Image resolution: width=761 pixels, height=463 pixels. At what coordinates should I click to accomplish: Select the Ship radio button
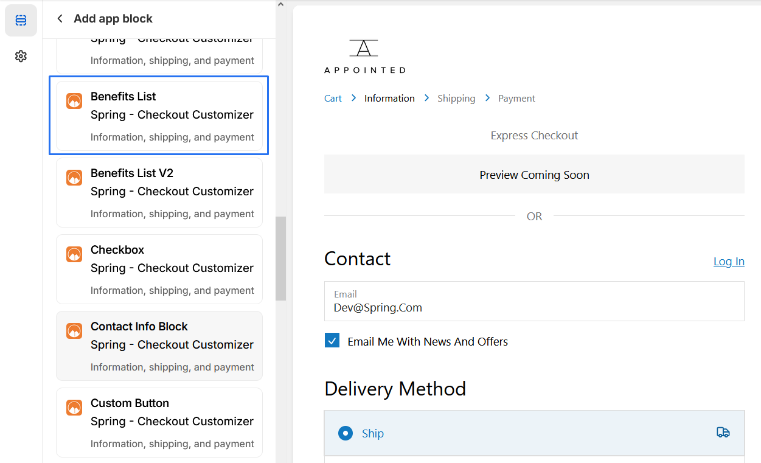tap(346, 433)
